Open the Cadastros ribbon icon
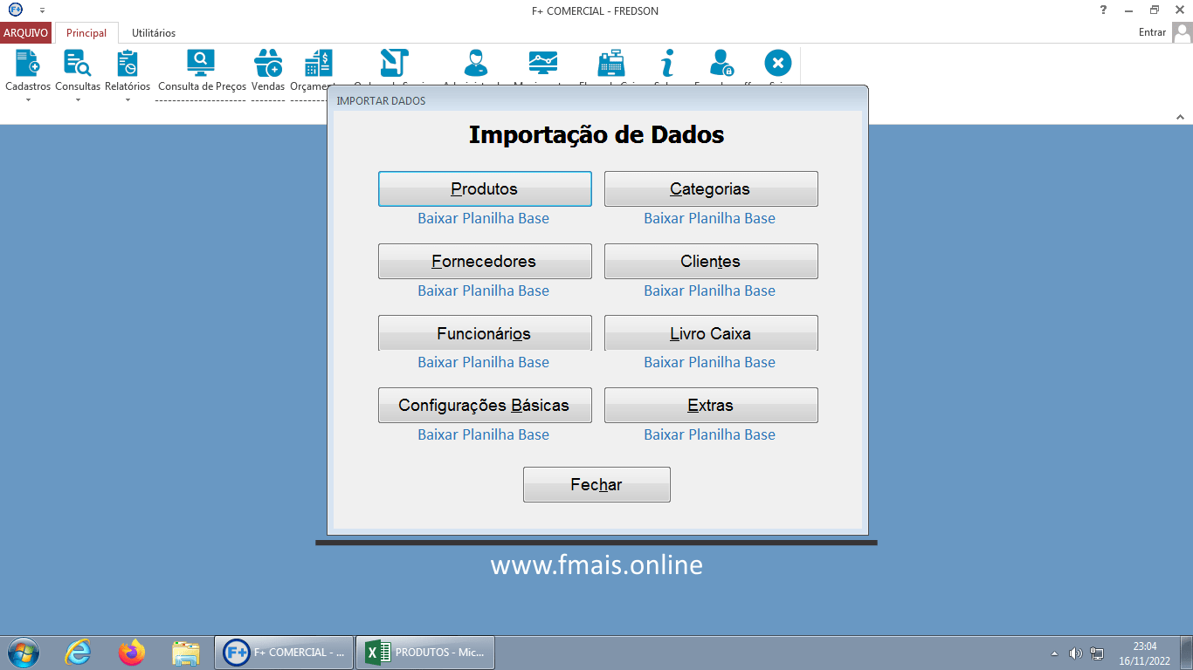The image size is (1193, 670). (x=28, y=64)
